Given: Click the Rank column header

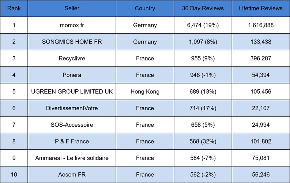Looking at the screenshot, I should (14, 8).
